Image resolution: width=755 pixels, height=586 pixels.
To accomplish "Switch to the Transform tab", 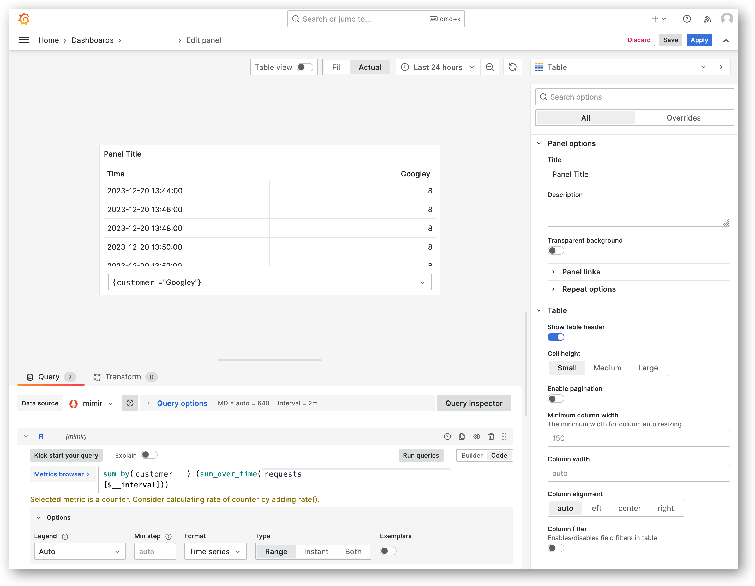I will click(x=123, y=377).
